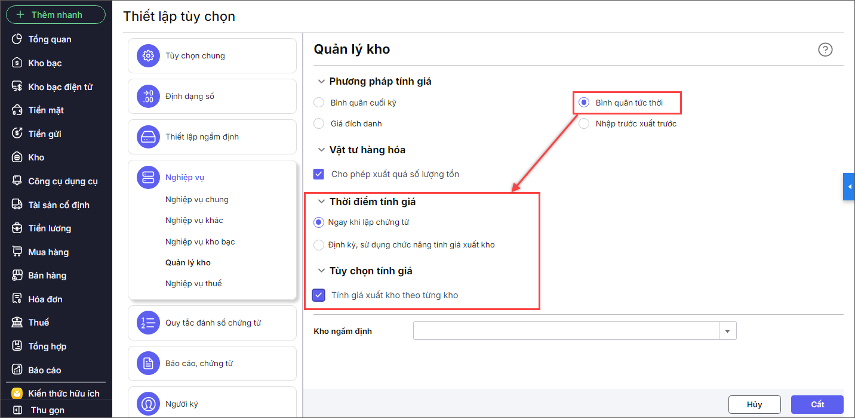Click the Thiết lập ngầm định icon
The width and height of the screenshot is (855, 418).
148,137
